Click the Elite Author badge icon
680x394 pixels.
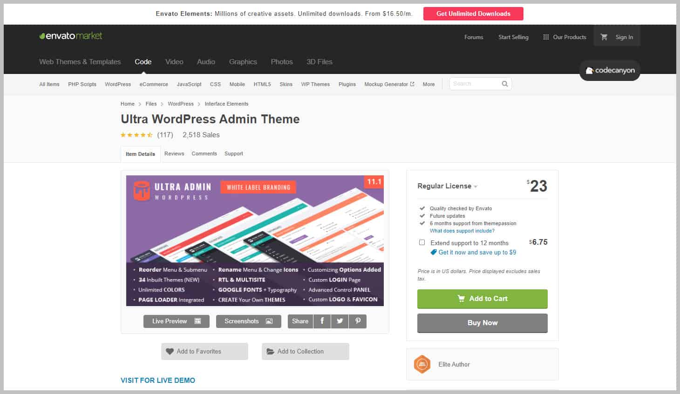tap(422, 364)
